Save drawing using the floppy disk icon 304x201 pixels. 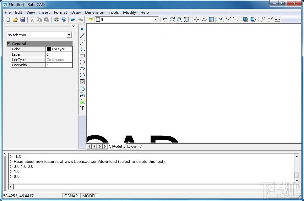click(23, 19)
